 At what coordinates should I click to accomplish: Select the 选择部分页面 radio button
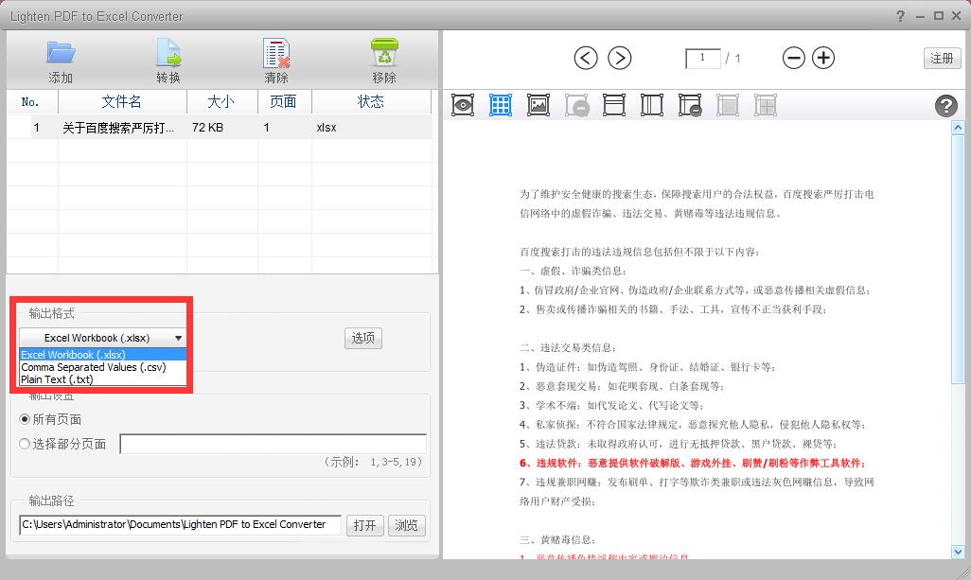tap(25, 444)
